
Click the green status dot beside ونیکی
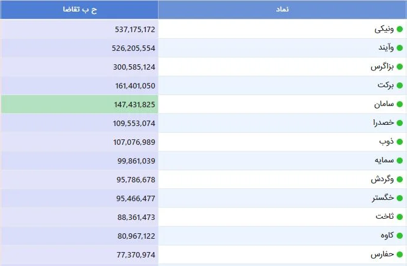400,29
